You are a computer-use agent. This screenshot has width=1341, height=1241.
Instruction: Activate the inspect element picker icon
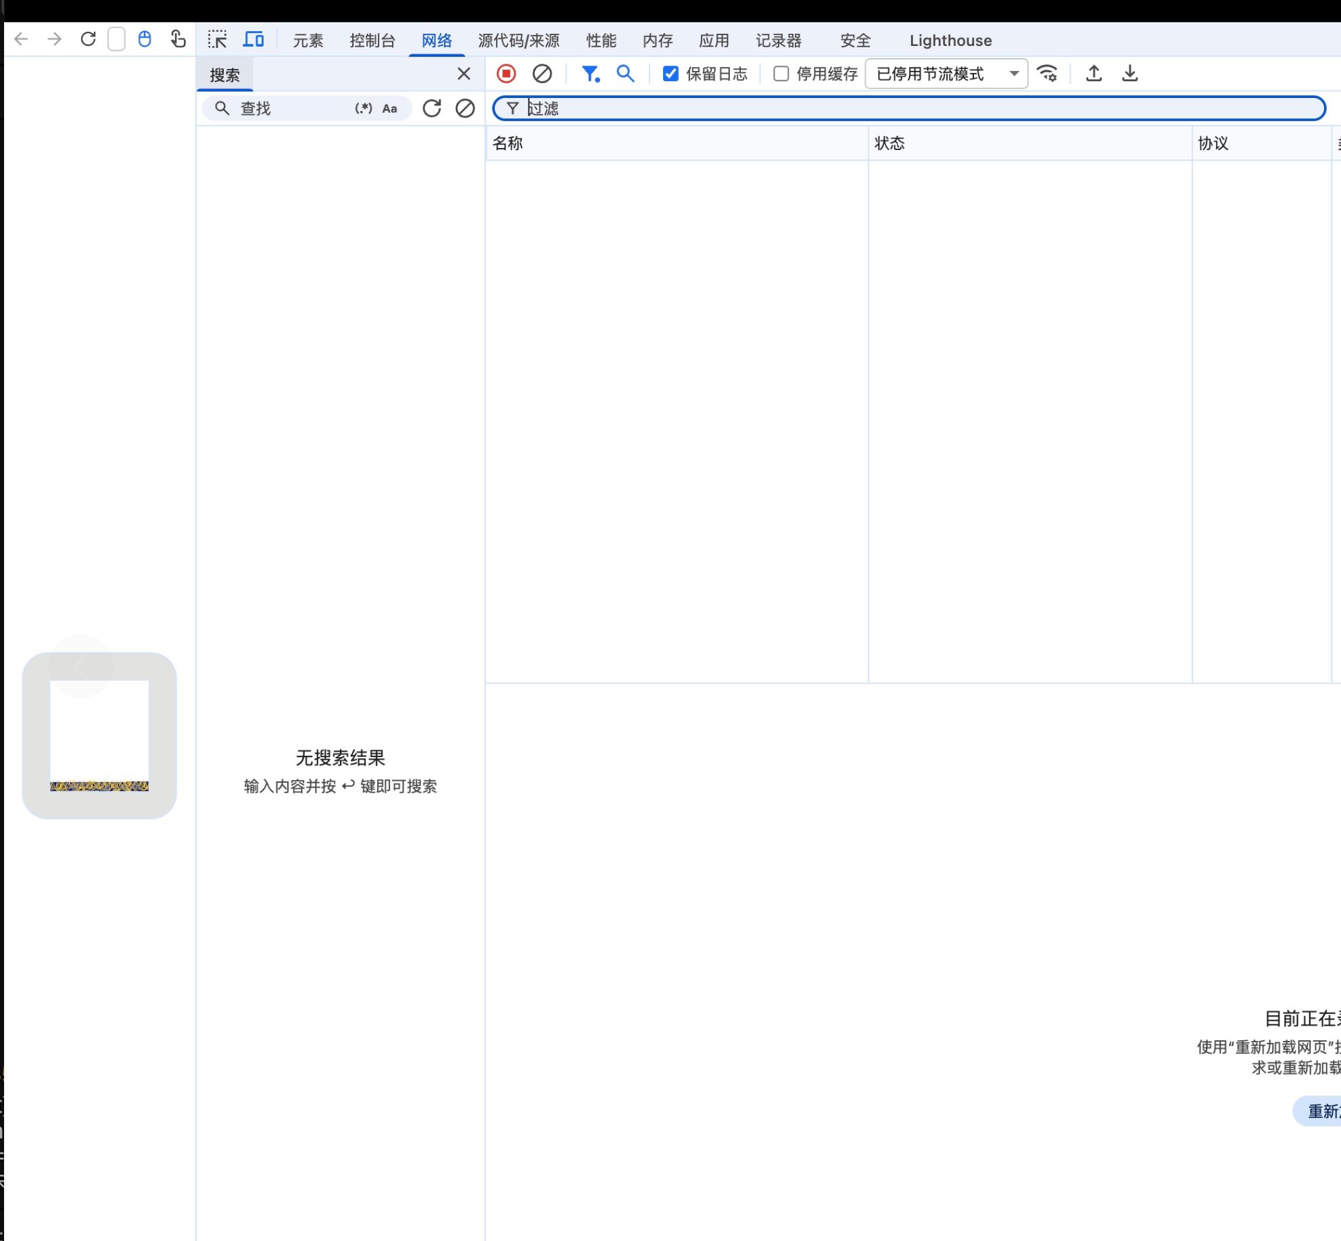(218, 39)
